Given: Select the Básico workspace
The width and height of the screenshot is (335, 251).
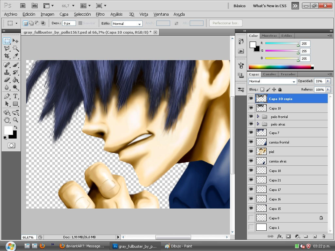Looking at the screenshot, I should (x=239, y=6).
